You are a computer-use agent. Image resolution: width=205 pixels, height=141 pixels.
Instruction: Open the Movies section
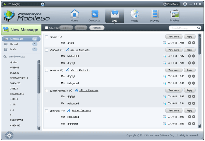pos(155,16)
